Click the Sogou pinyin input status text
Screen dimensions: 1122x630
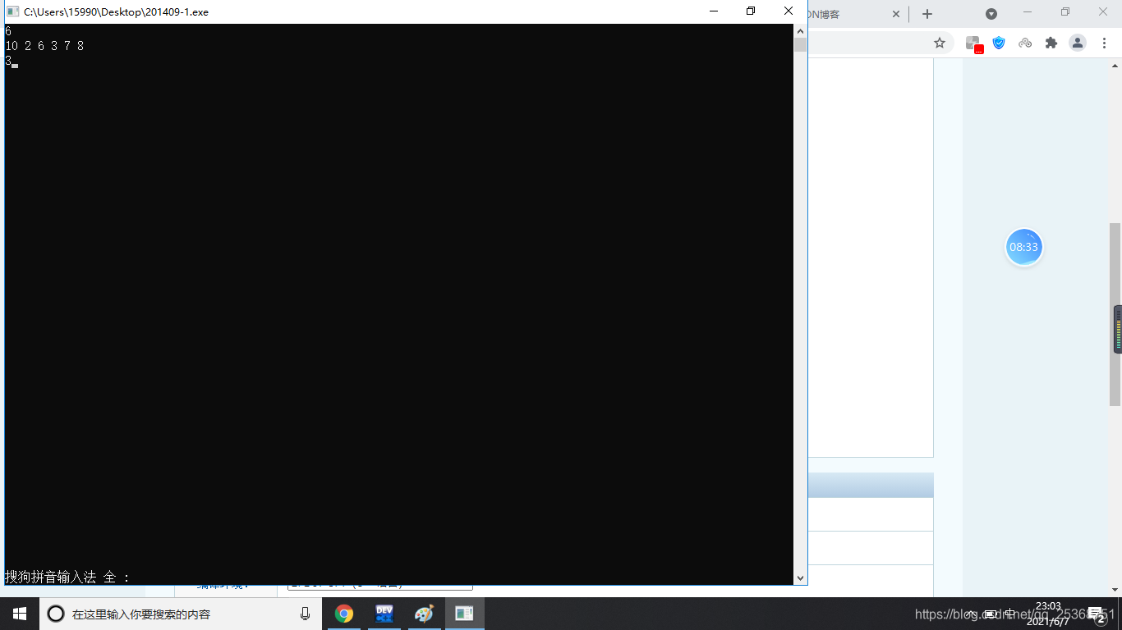(x=67, y=577)
